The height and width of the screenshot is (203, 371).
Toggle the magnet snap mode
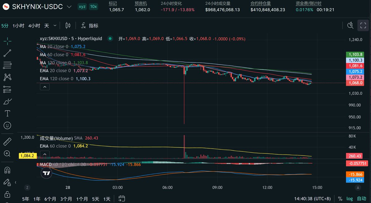[x=8, y=170]
